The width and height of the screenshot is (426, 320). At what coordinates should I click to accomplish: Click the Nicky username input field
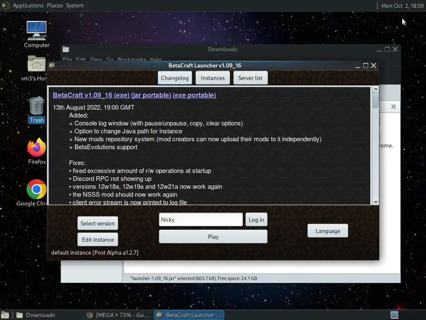[x=201, y=219]
